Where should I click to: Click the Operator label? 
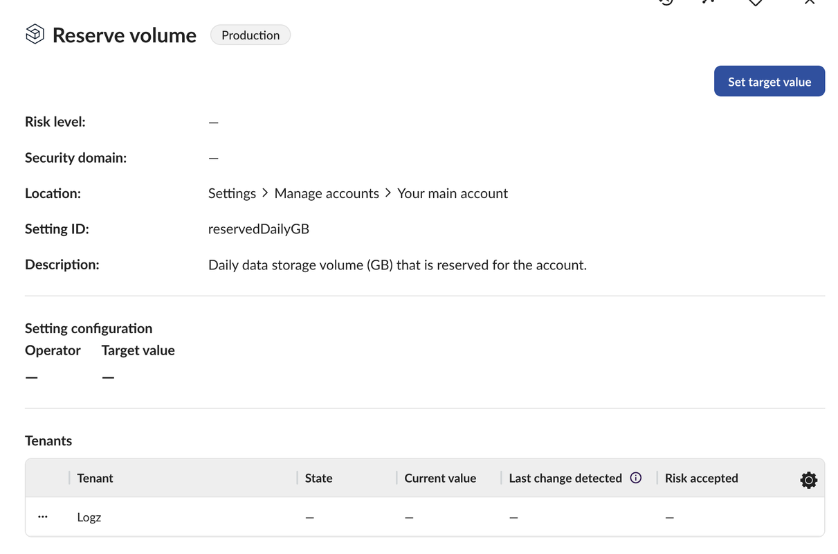tap(53, 350)
